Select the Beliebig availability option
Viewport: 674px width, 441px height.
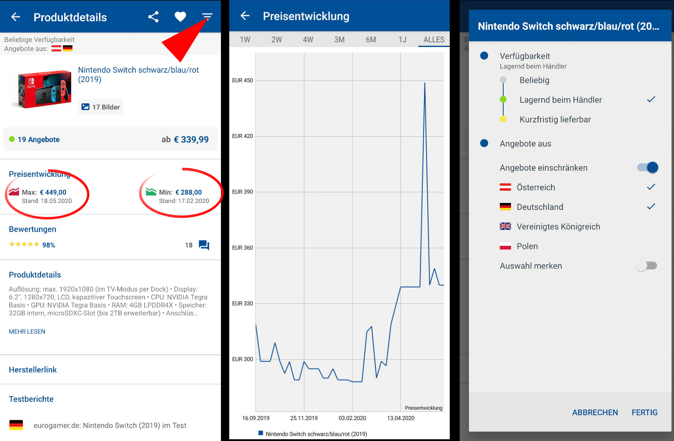click(x=534, y=80)
